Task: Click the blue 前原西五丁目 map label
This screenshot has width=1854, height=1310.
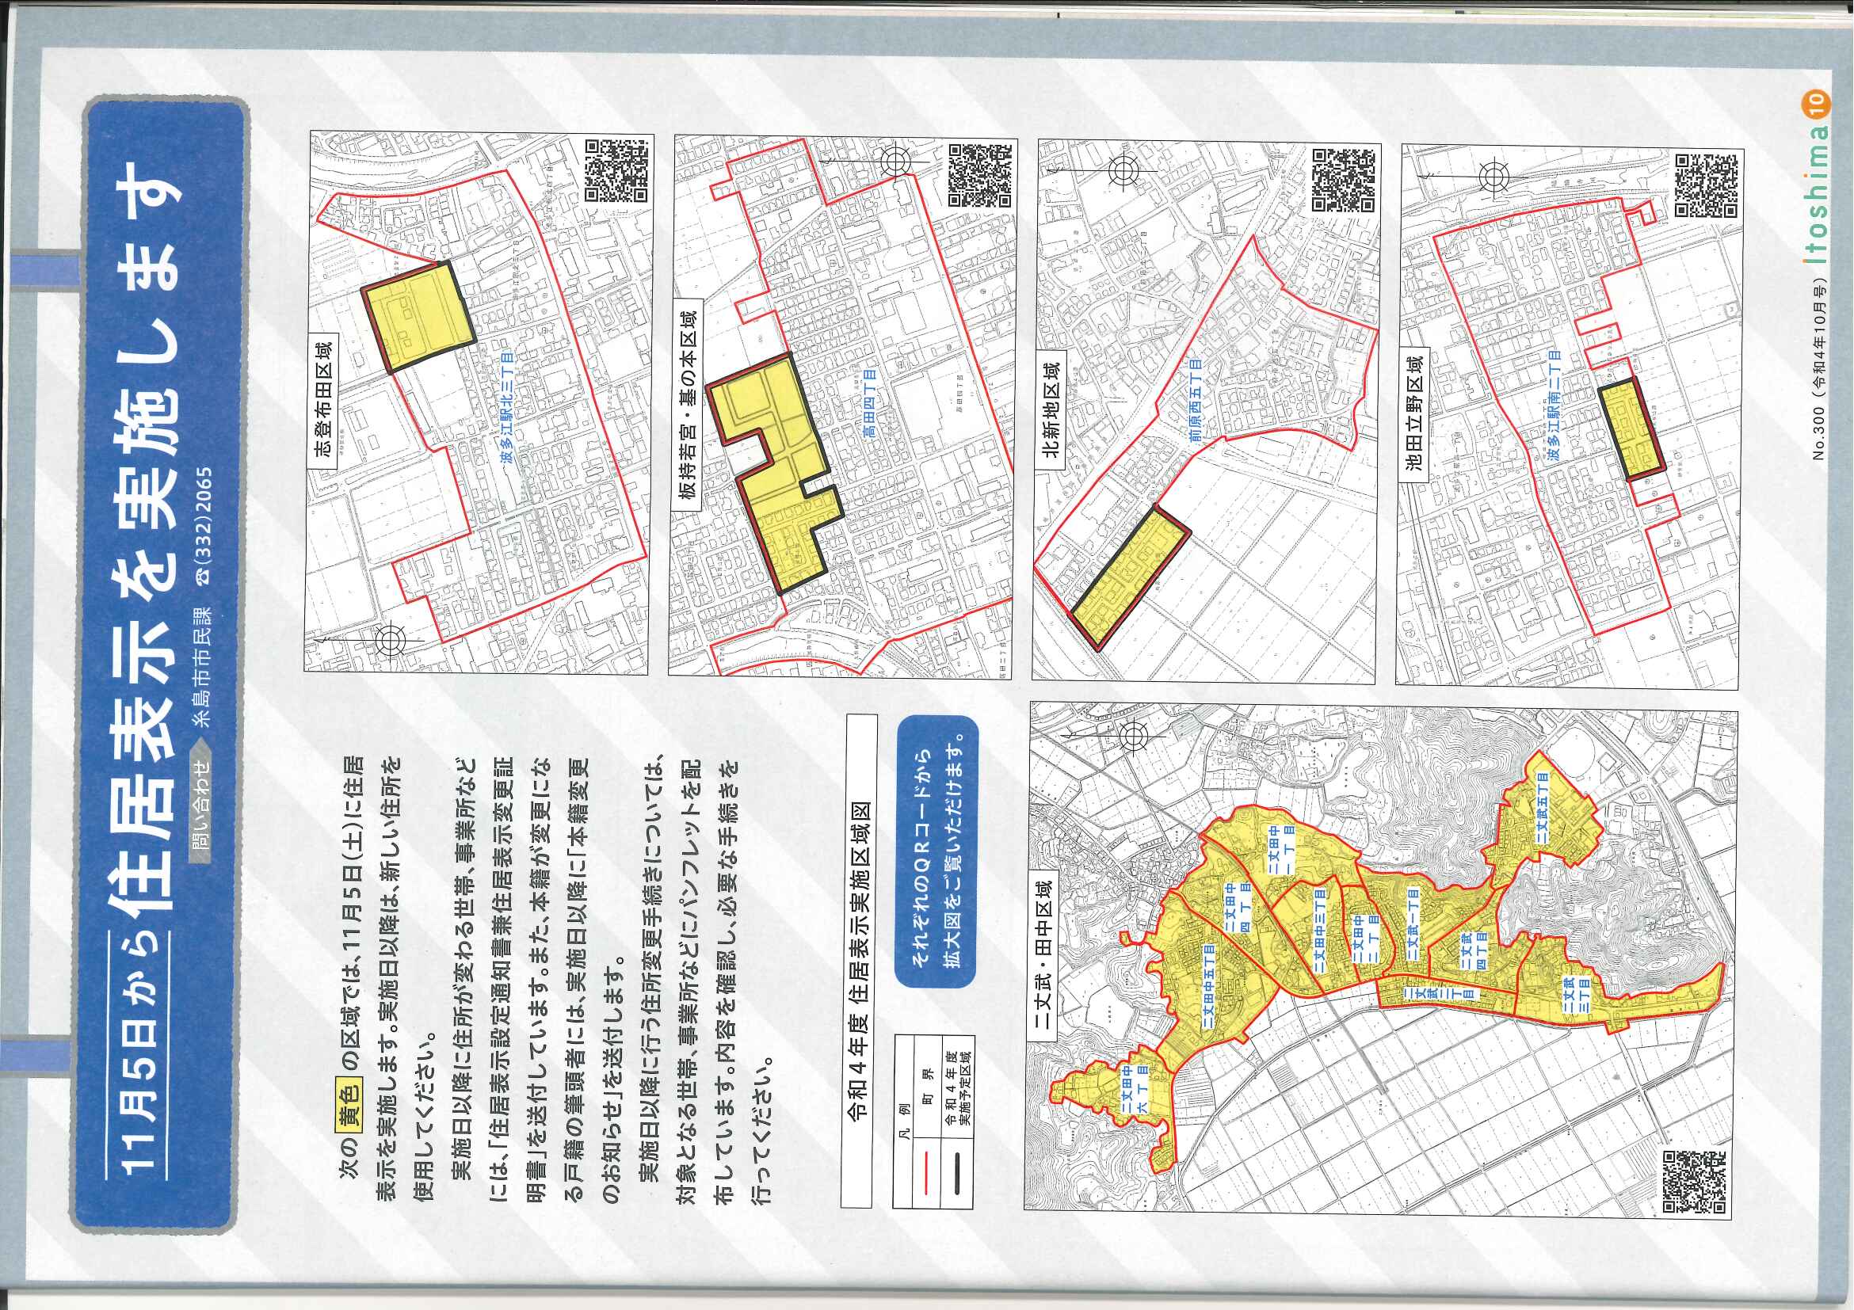Action: (x=1196, y=400)
